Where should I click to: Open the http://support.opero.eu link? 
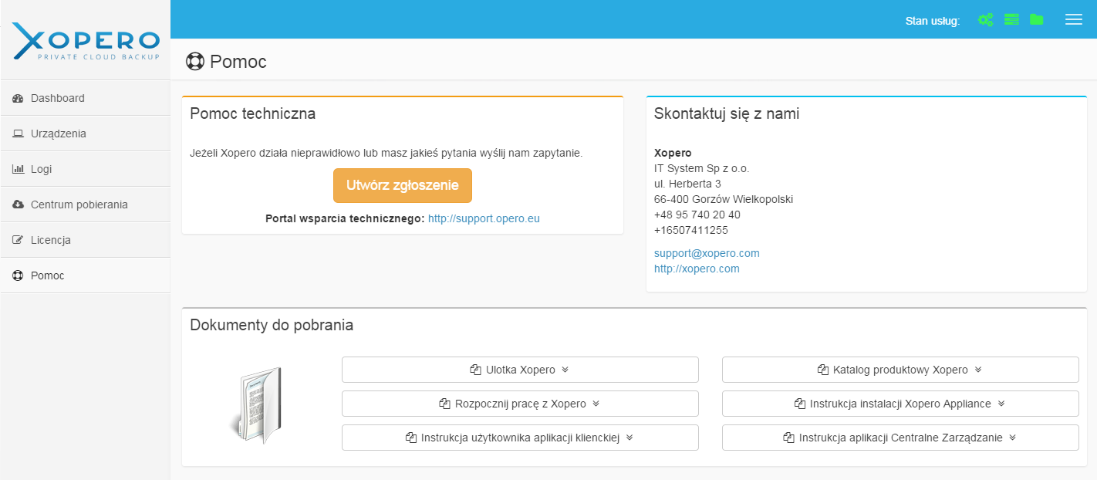(484, 218)
